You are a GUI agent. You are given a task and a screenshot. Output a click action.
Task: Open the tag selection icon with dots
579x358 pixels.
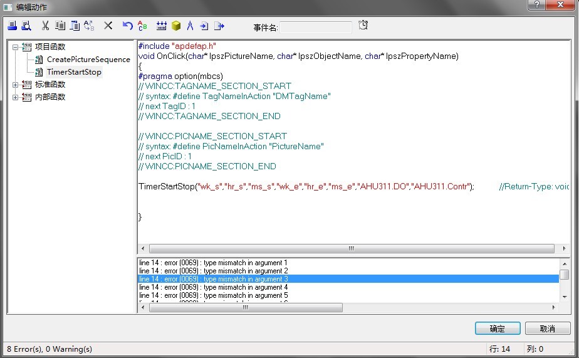pyautogui.click(x=161, y=26)
